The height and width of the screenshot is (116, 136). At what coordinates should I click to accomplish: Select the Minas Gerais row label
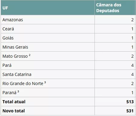coord(15,47)
